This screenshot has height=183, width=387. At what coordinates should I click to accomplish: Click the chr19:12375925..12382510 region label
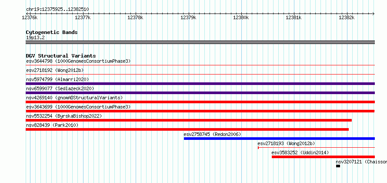point(57,10)
